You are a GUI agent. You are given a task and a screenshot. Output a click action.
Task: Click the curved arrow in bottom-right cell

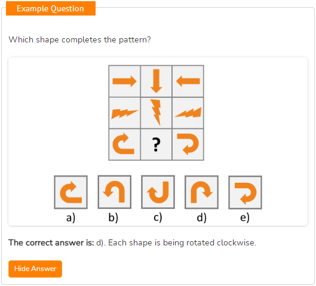188,144
